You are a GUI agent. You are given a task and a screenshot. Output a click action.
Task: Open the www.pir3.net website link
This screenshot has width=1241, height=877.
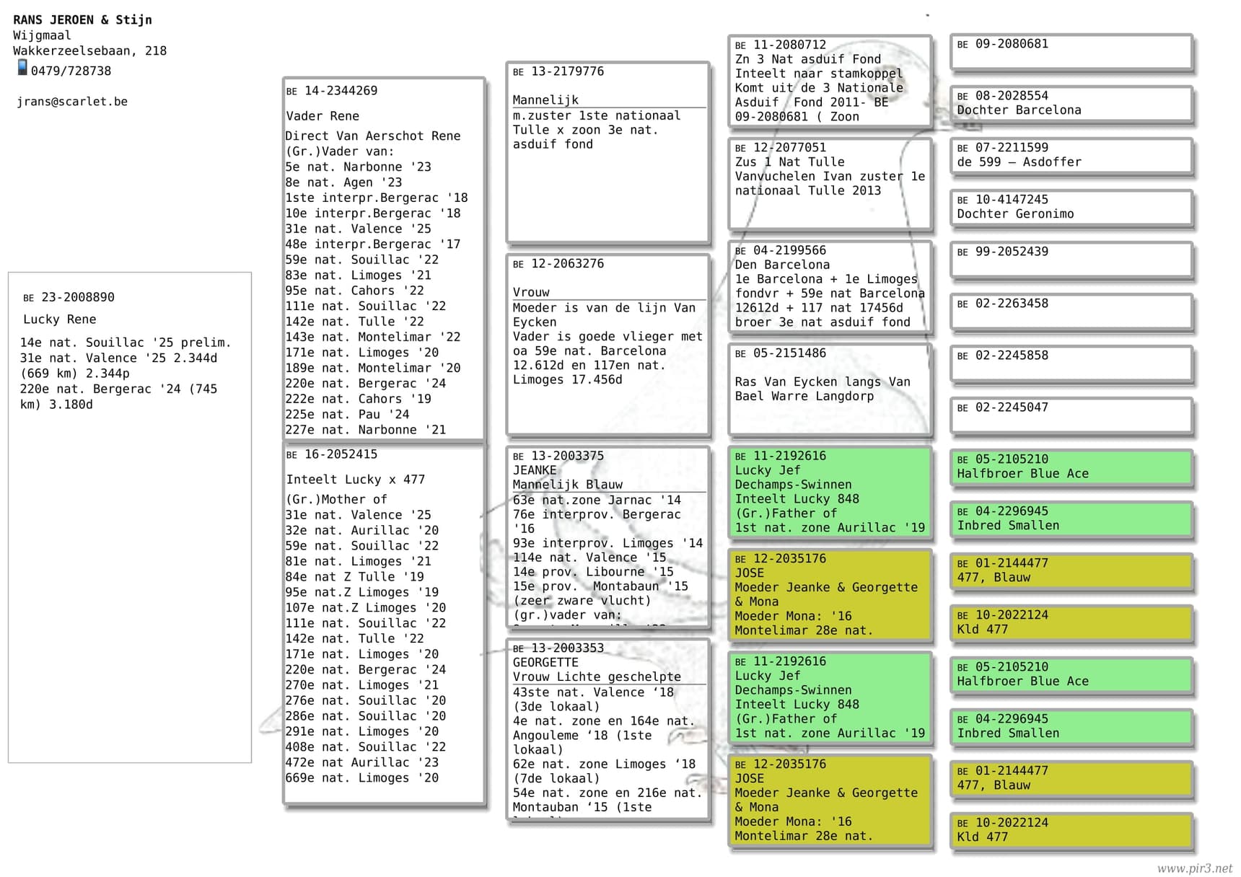click(x=1194, y=868)
